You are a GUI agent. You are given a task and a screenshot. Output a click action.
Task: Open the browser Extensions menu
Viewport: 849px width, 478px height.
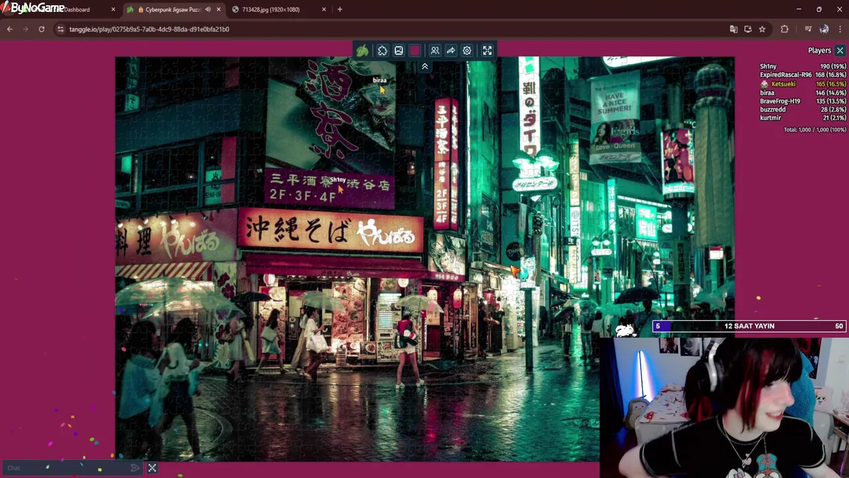785,29
